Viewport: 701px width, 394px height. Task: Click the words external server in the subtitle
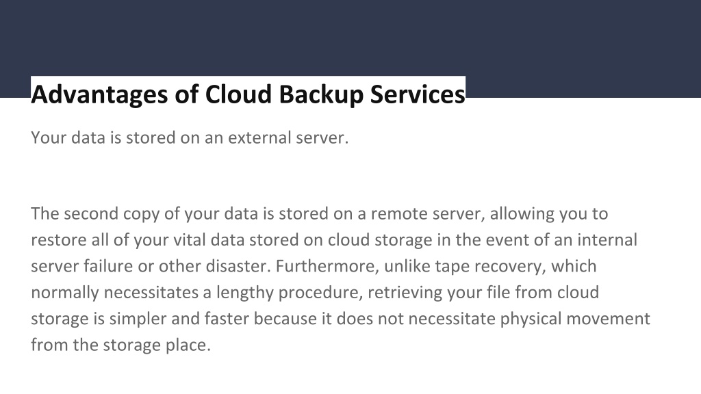click(x=288, y=137)
